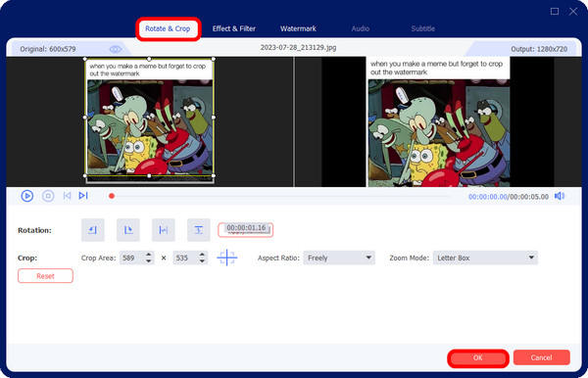Click the time readout 00:00:00.00/00:00:05.00

(508, 197)
